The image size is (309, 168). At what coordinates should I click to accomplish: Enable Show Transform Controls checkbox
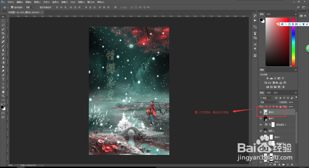(38, 7)
